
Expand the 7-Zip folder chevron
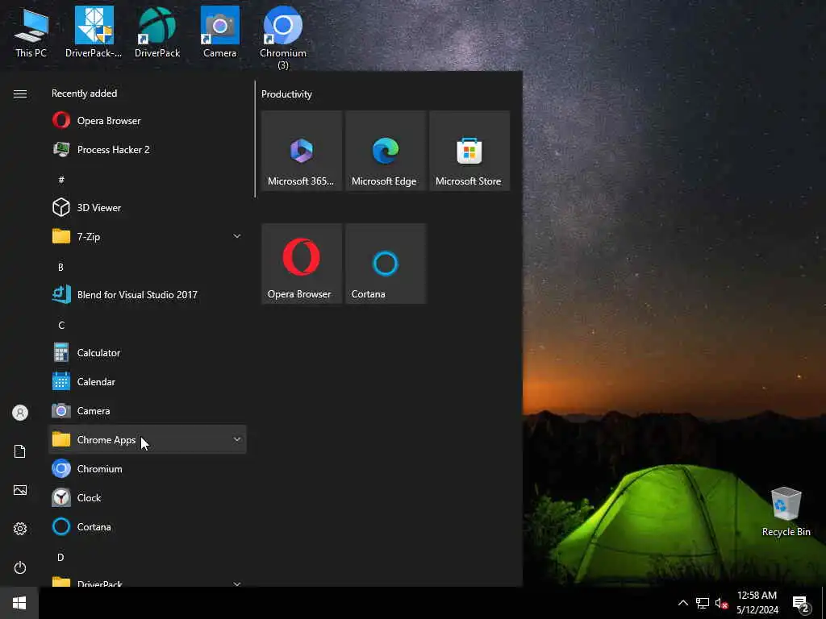tap(237, 236)
